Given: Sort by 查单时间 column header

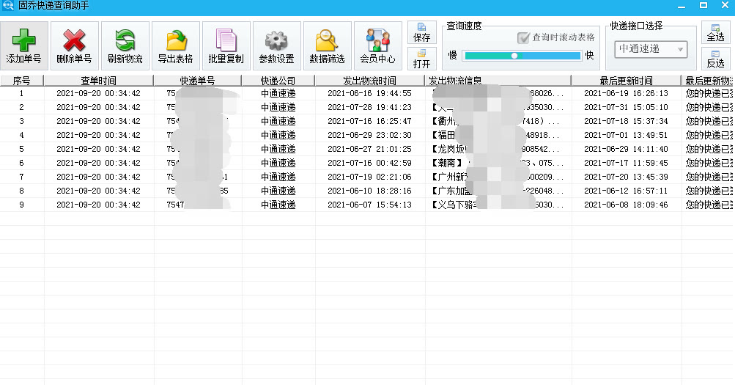Looking at the screenshot, I should [98, 81].
